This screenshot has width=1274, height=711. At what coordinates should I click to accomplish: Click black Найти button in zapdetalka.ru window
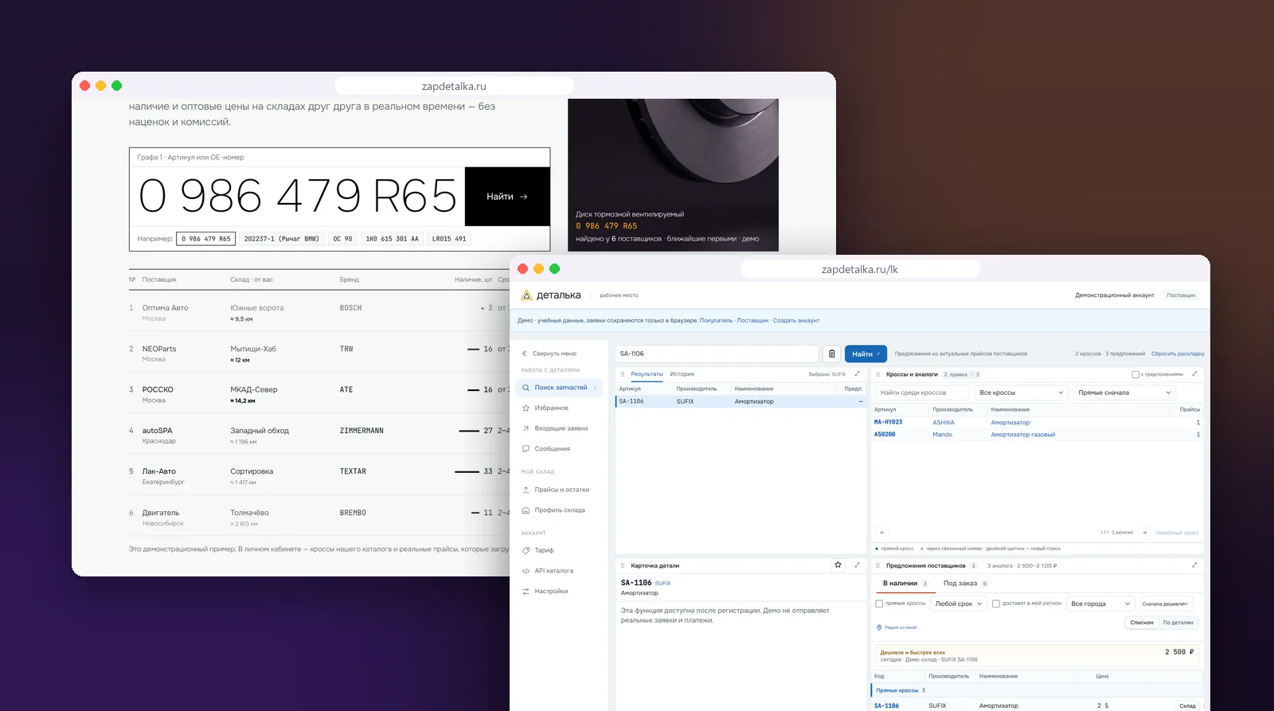[x=507, y=197]
